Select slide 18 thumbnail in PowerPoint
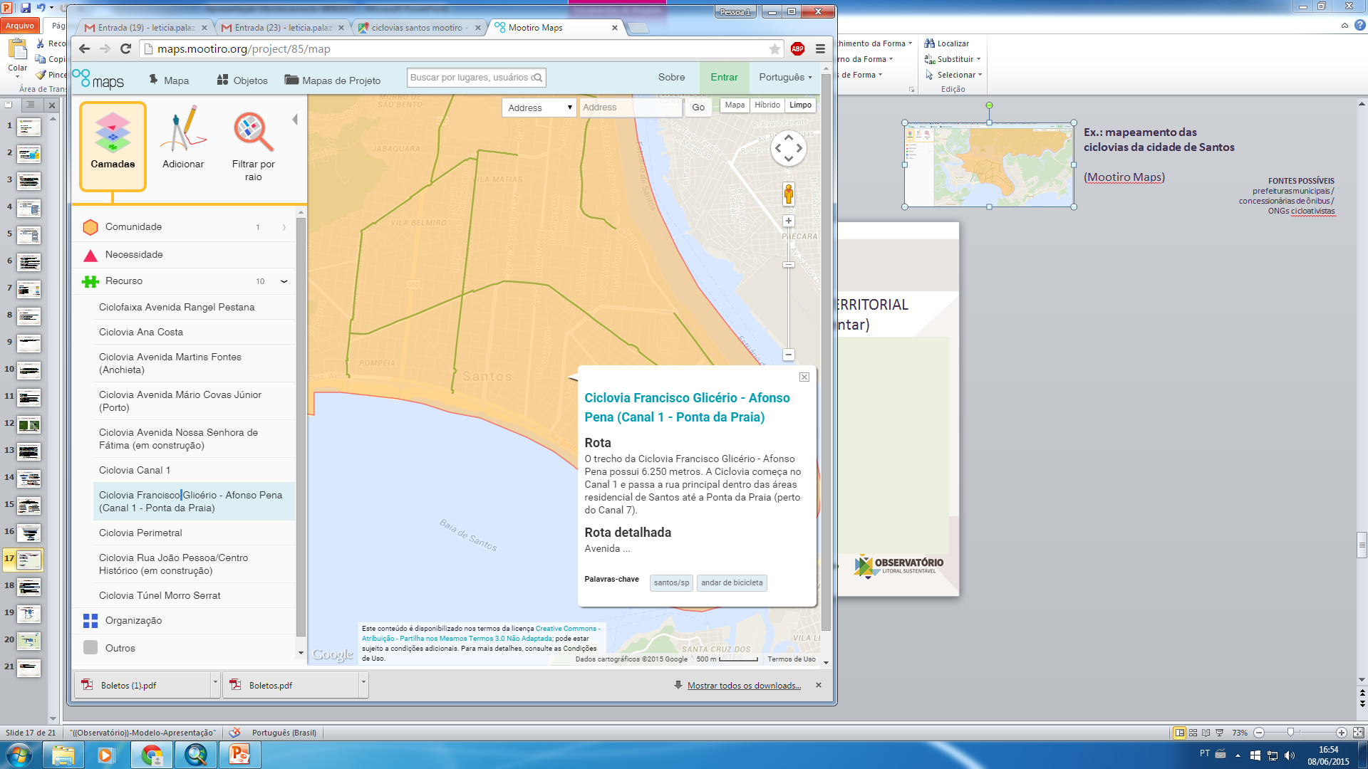The image size is (1368, 769). 29,587
